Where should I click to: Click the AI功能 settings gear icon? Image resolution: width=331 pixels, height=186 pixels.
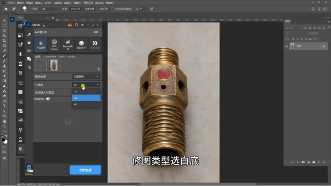tap(45, 32)
